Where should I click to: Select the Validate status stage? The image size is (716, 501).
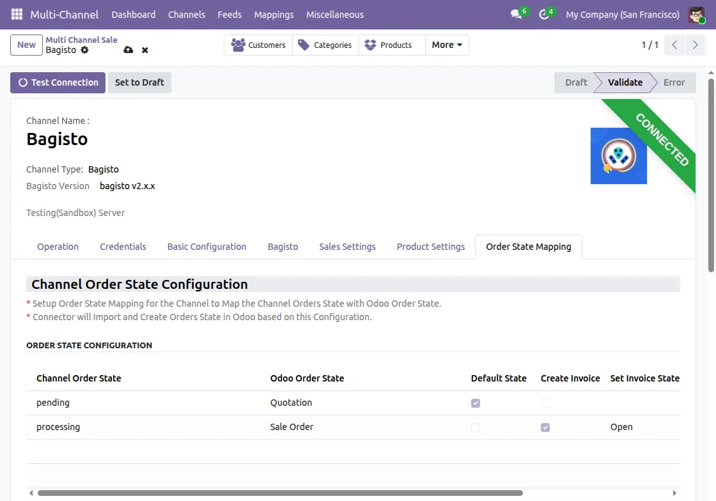pos(625,82)
